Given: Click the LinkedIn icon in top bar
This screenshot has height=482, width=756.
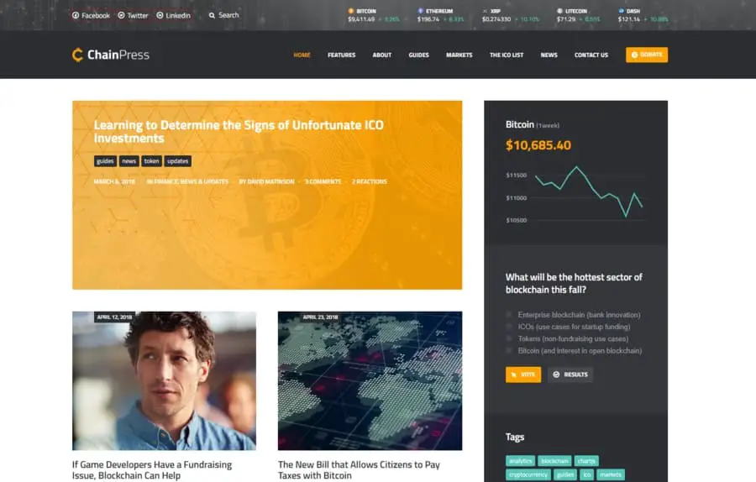Looking at the screenshot, I should click(160, 15).
